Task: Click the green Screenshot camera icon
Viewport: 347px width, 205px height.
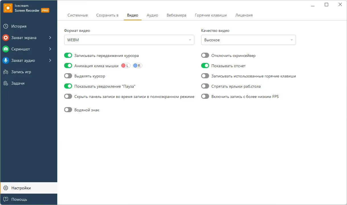Action: pos(6,49)
